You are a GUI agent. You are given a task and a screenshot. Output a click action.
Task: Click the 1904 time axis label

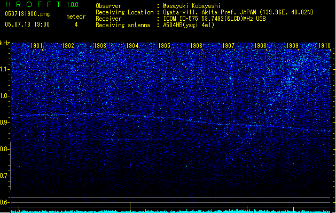[132, 46]
